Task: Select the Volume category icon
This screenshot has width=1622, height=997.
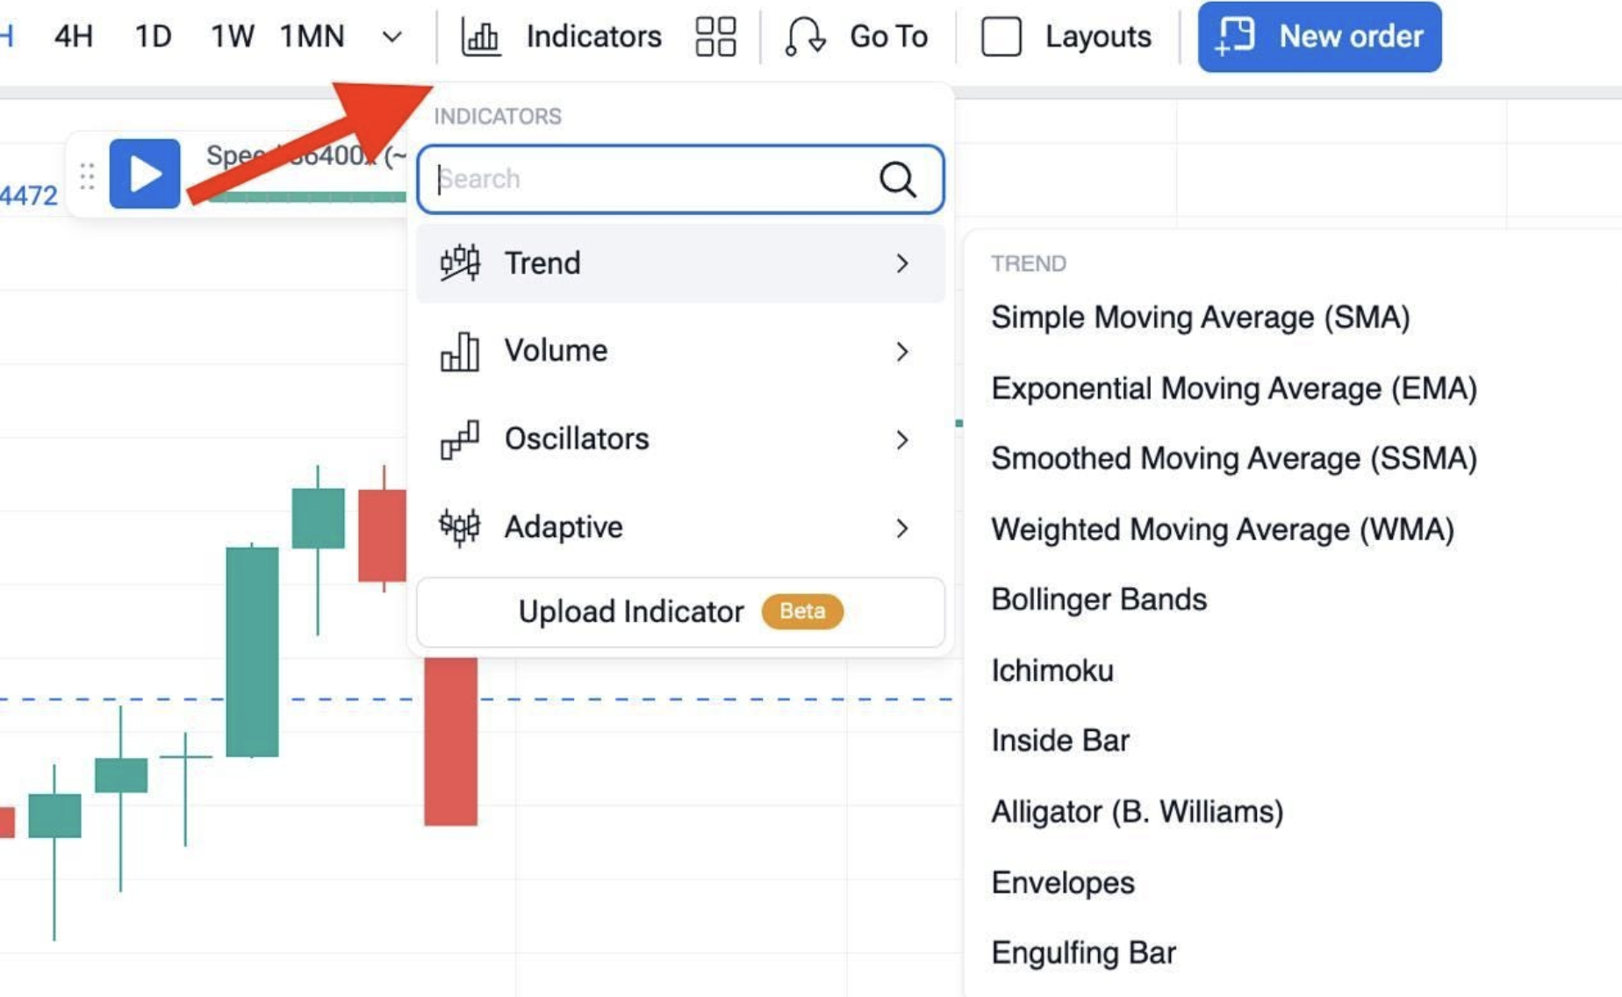Action: click(460, 351)
